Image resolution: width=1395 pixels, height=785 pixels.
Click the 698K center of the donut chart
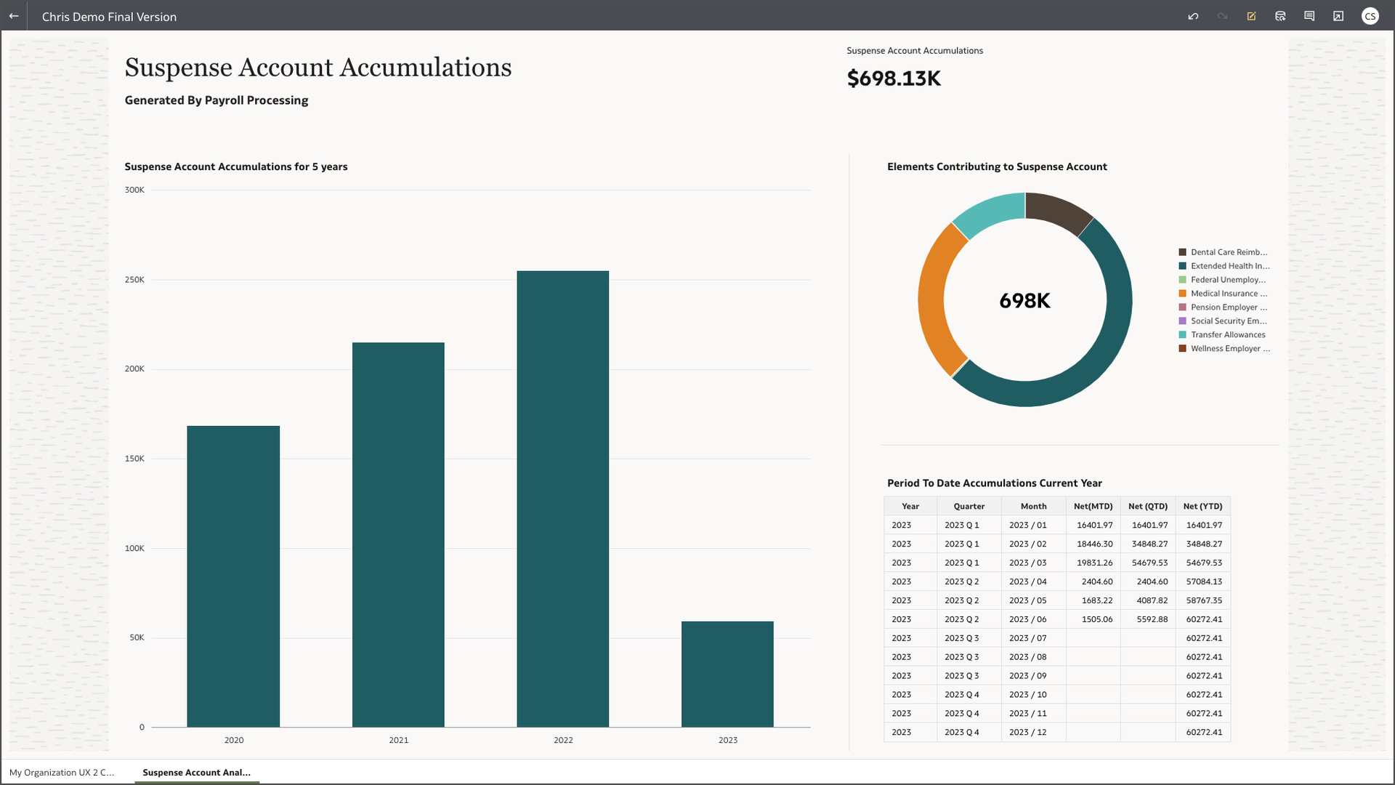1025,299
